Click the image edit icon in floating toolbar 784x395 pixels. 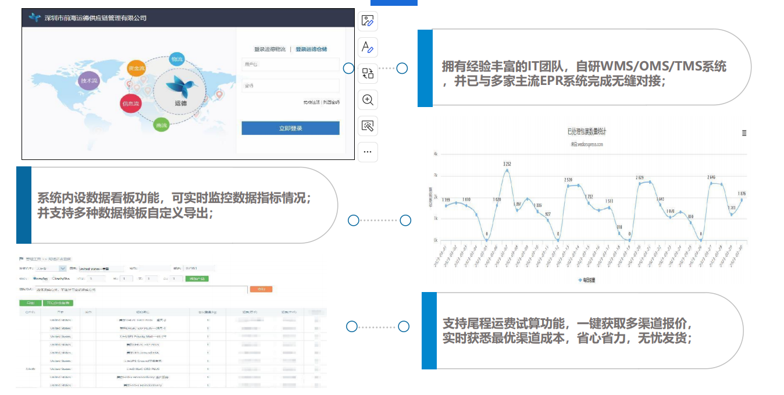(368, 22)
